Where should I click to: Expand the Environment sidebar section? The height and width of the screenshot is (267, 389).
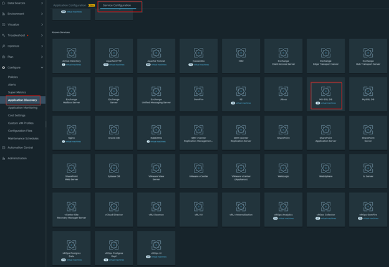click(x=22, y=14)
